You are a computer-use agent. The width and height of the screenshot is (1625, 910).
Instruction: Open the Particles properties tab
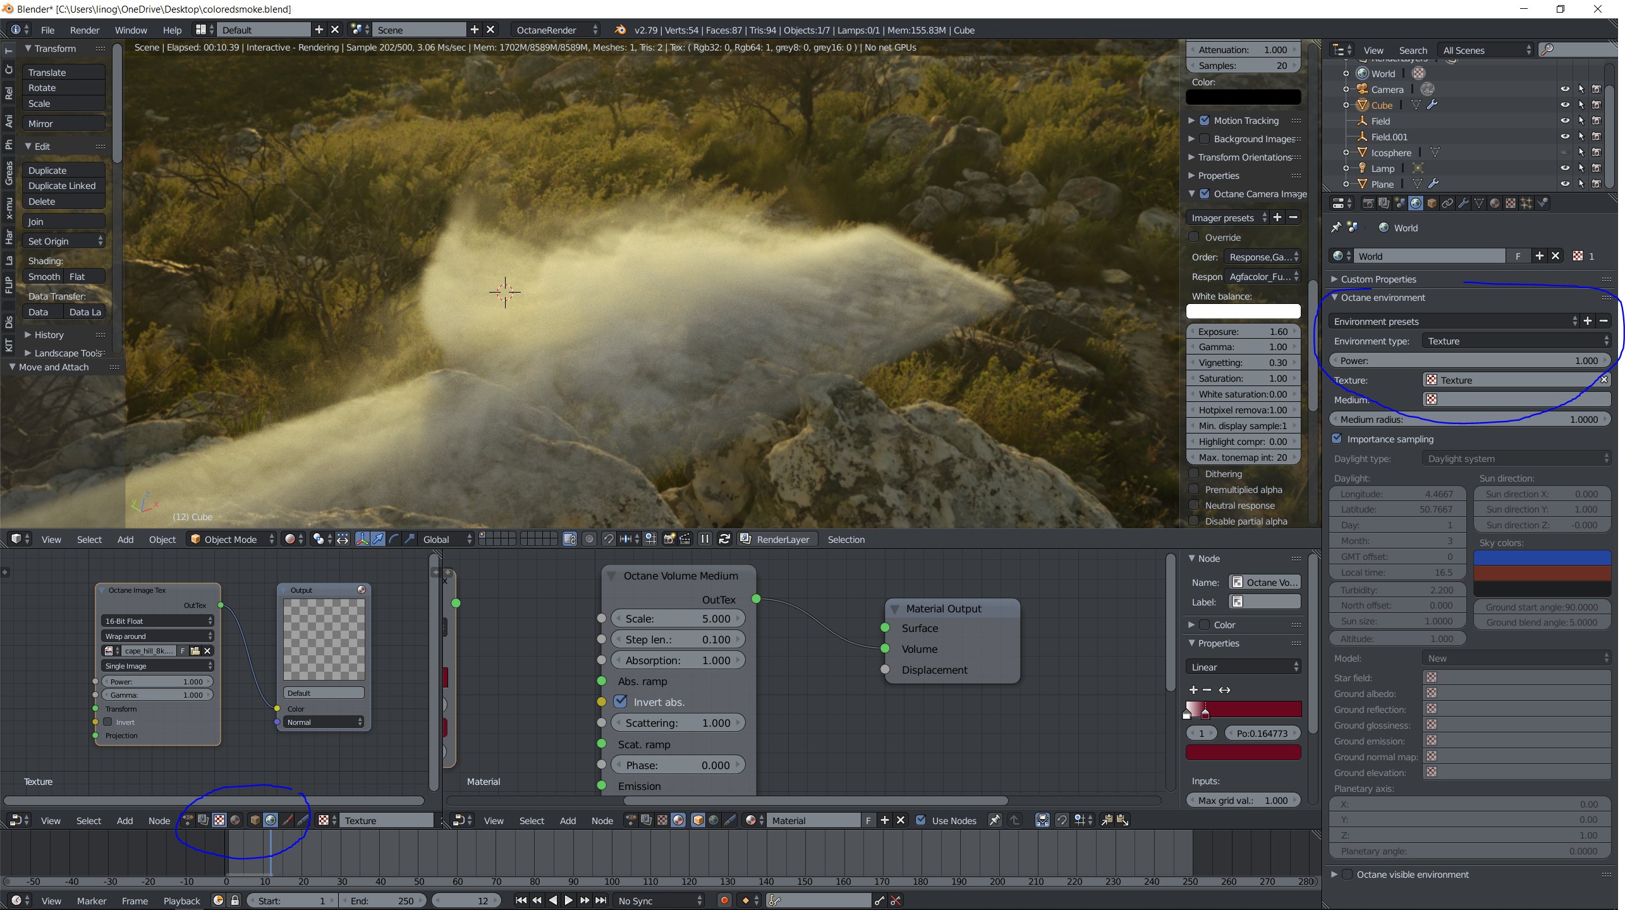tap(1526, 203)
